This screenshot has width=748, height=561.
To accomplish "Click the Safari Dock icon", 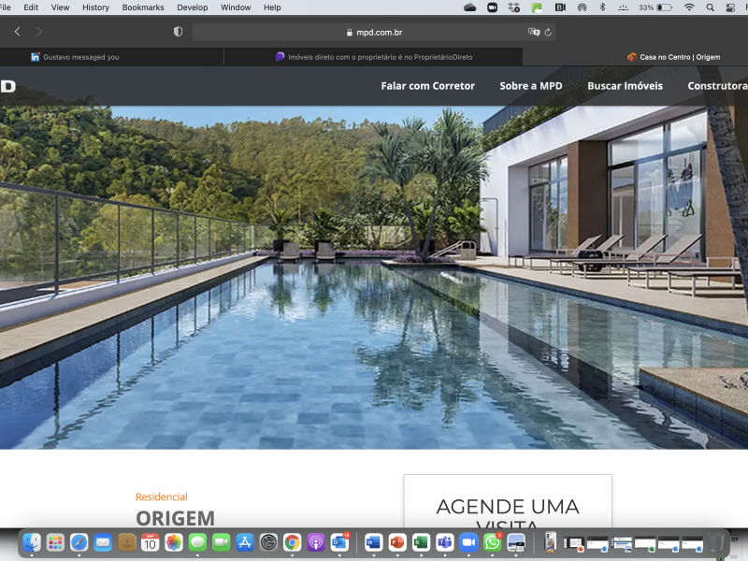I will pos(79,542).
